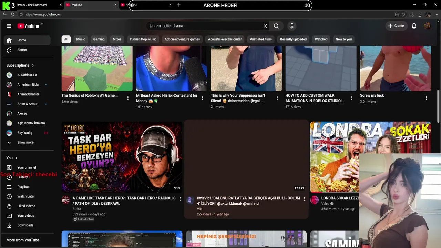
Task: Select the Animated films chip
Action: click(261, 39)
